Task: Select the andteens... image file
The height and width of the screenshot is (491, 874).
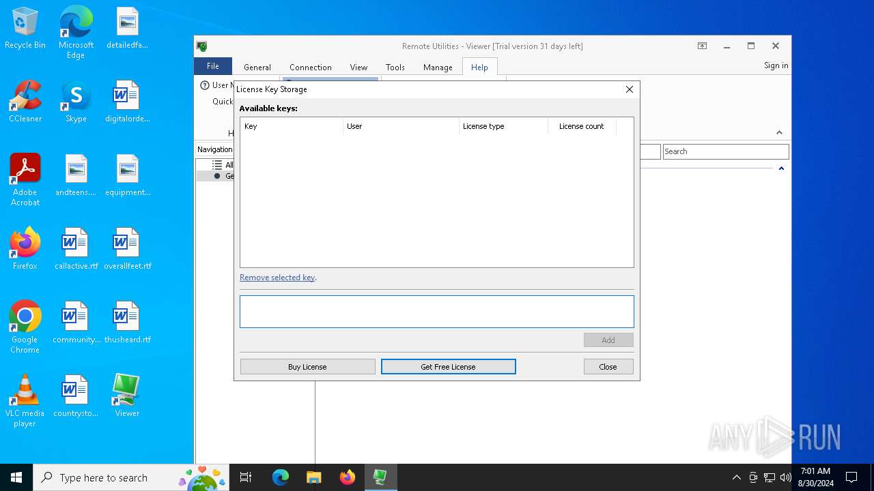Action: (76, 175)
